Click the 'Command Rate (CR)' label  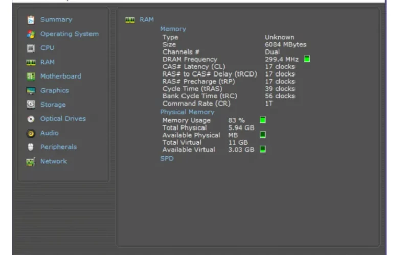[196, 104]
